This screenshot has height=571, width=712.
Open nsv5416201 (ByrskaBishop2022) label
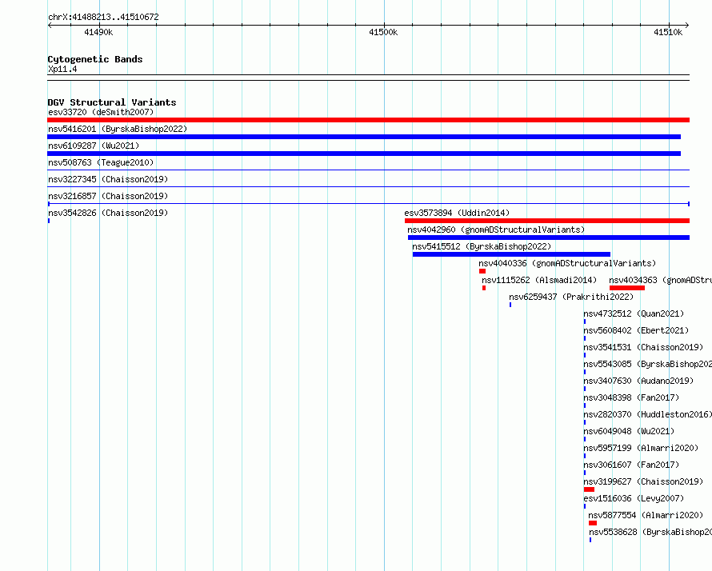118,129
